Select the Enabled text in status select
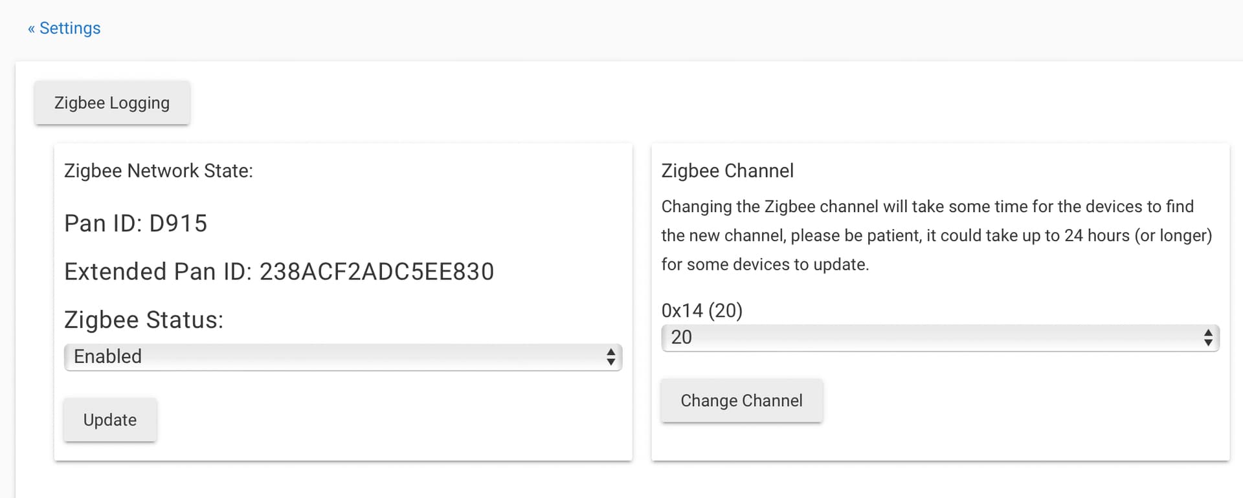Screen dimensions: 1243x498 pos(107,357)
